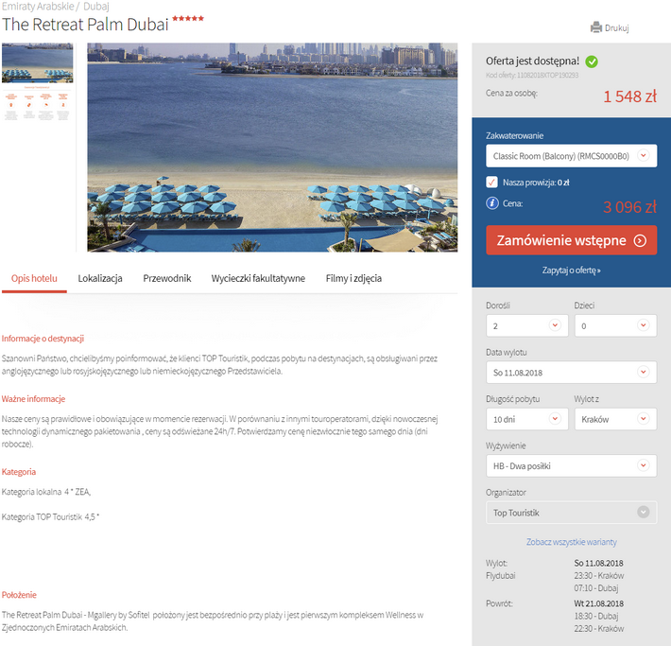Screen dimensions: 671x646
Task: Click the Położenie heading
Action: (x=19, y=595)
